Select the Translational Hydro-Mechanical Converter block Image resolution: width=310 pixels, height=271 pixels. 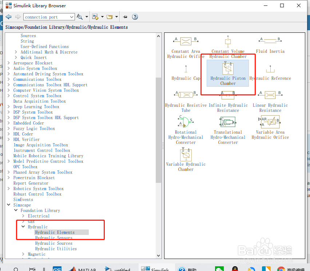pos(228,130)
